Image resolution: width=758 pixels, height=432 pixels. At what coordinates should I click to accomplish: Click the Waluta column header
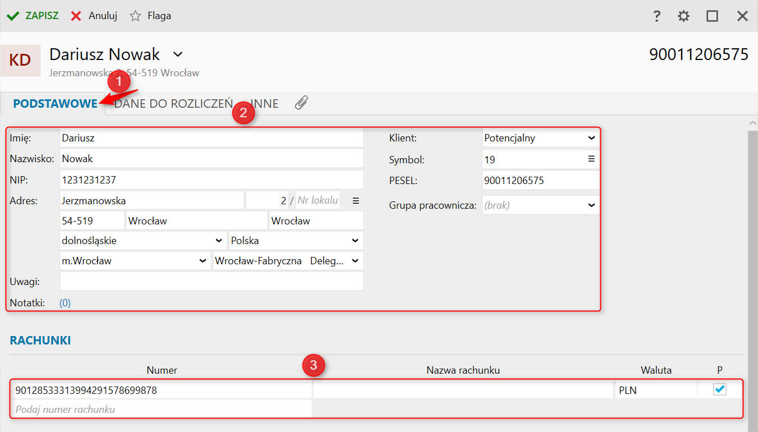pyautogui.click(x=656, y=370)
